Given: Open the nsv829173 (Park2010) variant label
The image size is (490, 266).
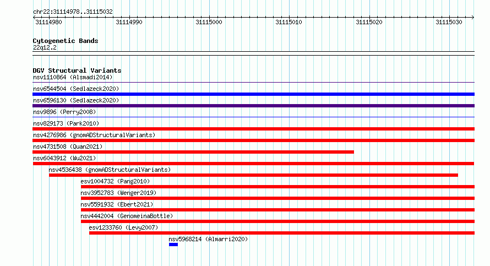Looking at the screenshot, I should [x=66, y=123].
